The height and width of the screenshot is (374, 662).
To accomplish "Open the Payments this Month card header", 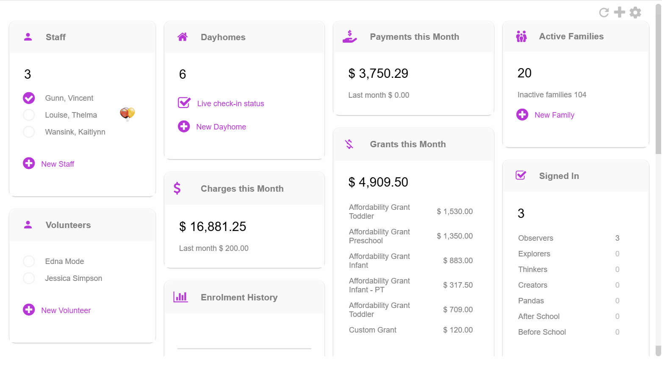I will coord(414,37).
